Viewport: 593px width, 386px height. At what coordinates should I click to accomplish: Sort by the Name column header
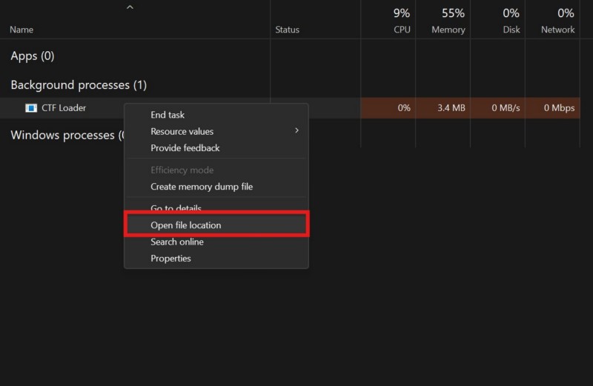click(x=22, y=30)
